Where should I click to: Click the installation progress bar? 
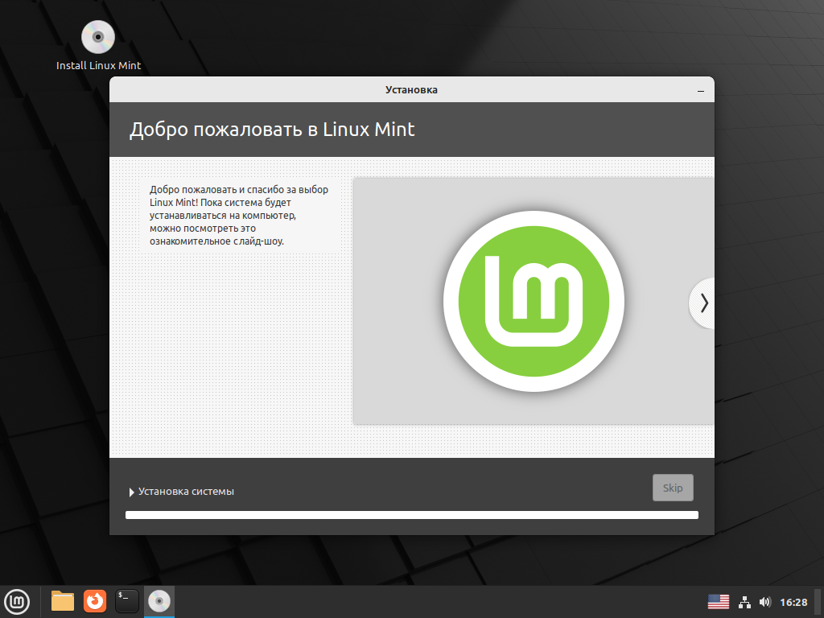click(411, 514)
